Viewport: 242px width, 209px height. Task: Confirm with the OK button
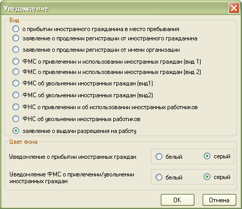pyautogui.click(x=177, y=200)
